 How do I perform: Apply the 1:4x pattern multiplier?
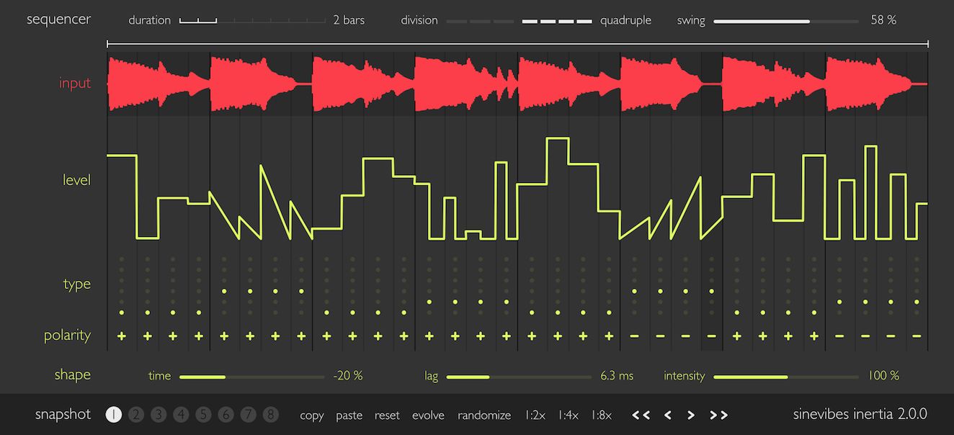569,415
